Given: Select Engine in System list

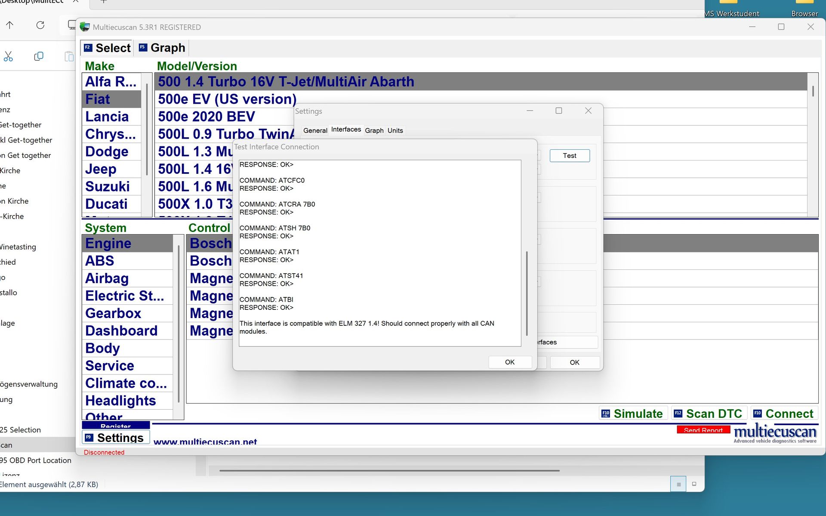Looking at the screenshot, I should click(127, 243).
